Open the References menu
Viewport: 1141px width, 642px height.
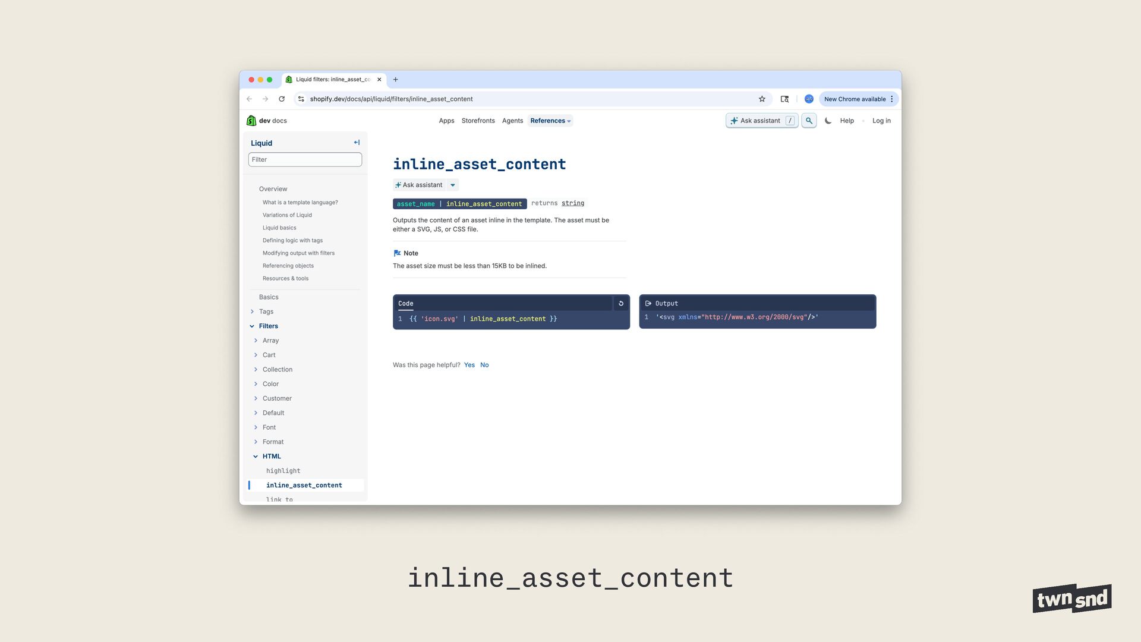coord(550,121)
